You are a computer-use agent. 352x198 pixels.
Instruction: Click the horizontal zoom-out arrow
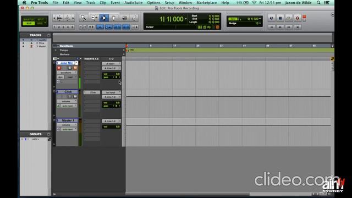[54, 18]
